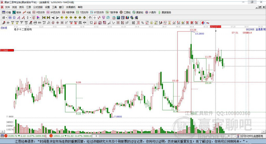Jump to the first bar with green skip-back icon
Viewport: 266px width, 144px height.
pos(44,18)
